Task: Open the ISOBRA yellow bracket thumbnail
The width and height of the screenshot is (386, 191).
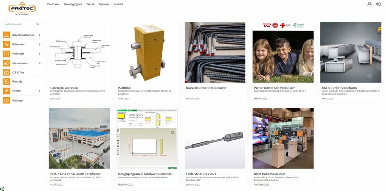Action: (147, 52)
